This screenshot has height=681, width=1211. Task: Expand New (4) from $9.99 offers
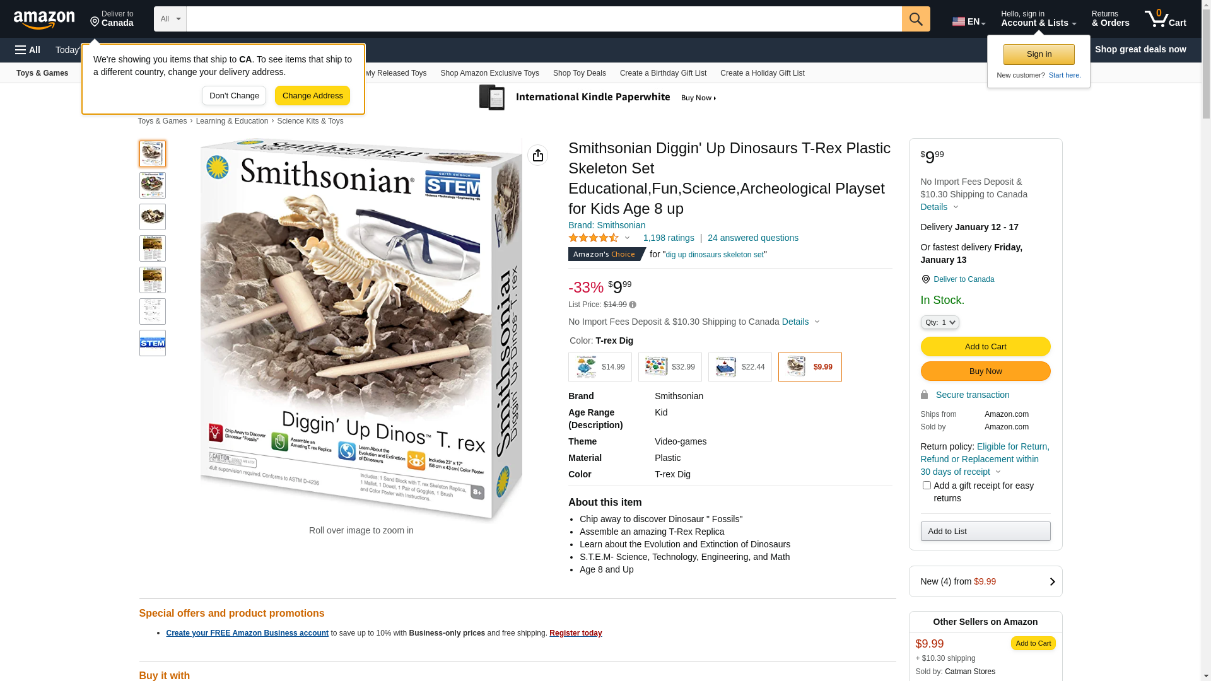tap(985, 581)
